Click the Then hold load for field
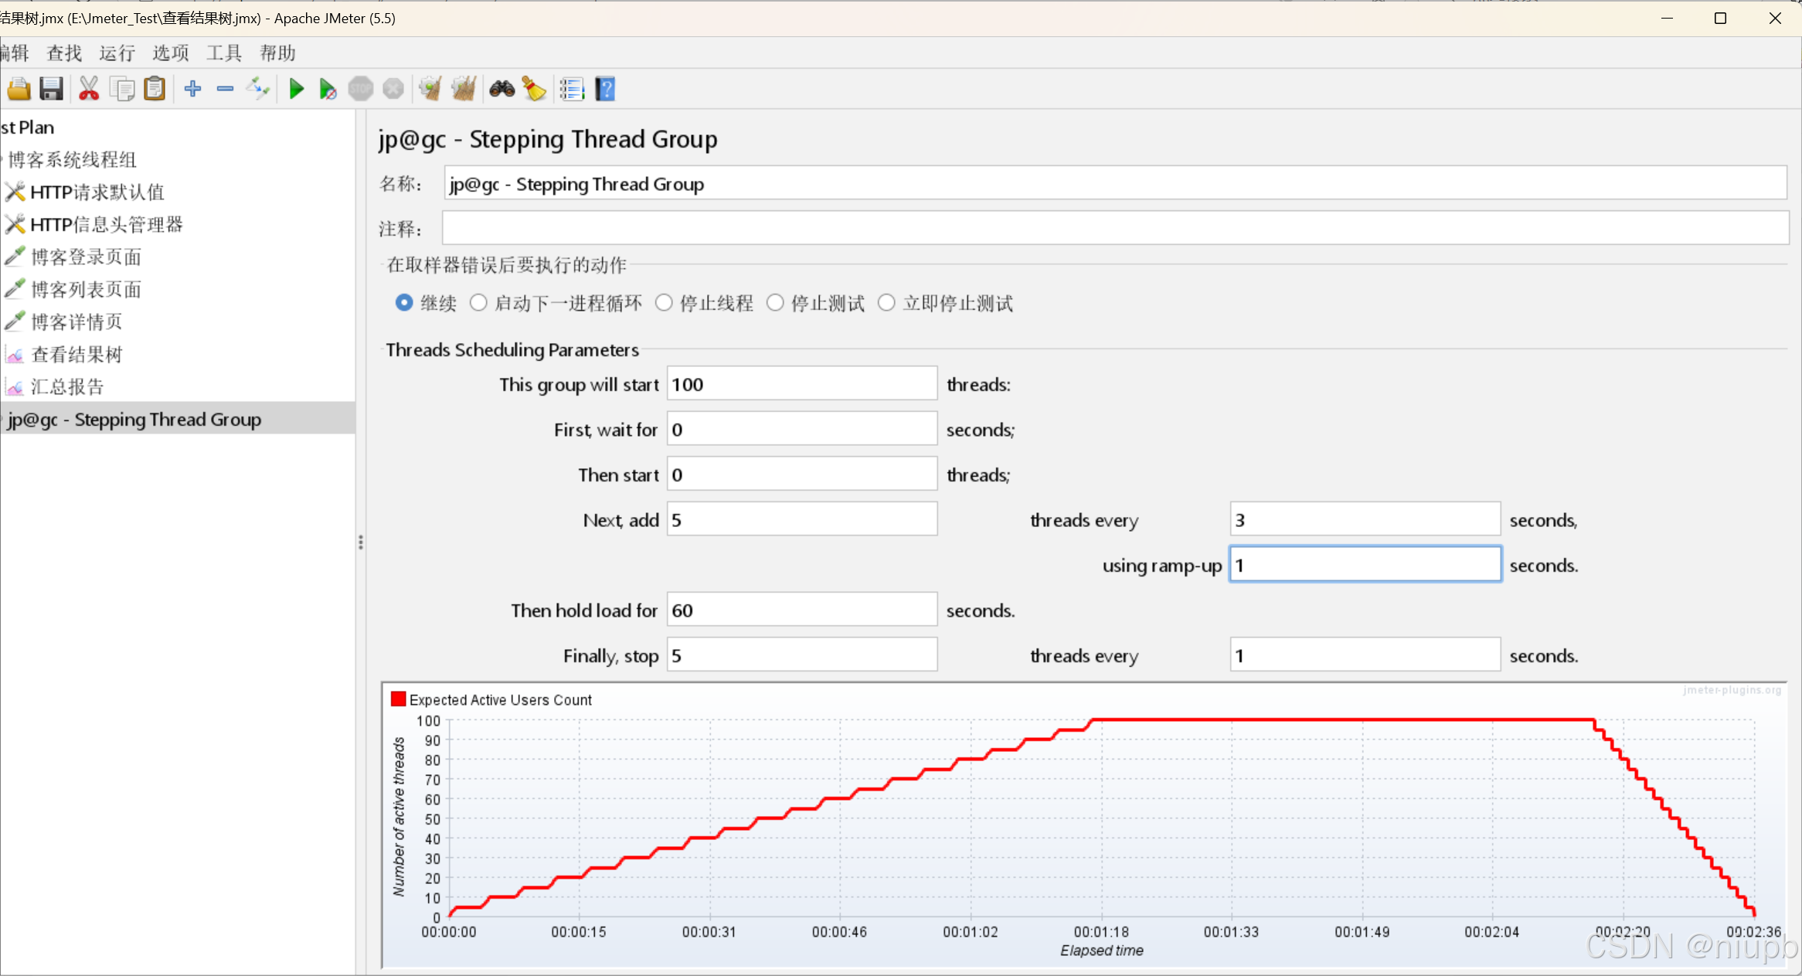Image resolution: width=1802 pixels, height=976 pixels. 801,610
